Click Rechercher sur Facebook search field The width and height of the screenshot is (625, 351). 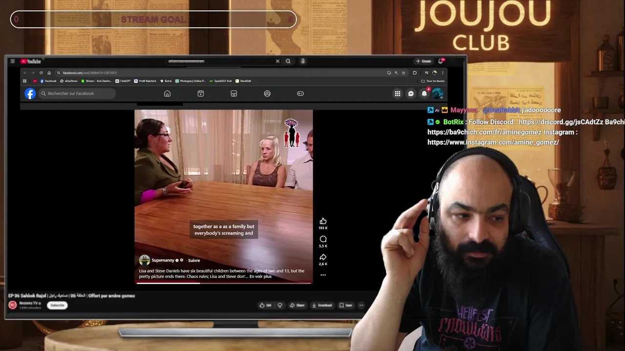tap(77, 94)
